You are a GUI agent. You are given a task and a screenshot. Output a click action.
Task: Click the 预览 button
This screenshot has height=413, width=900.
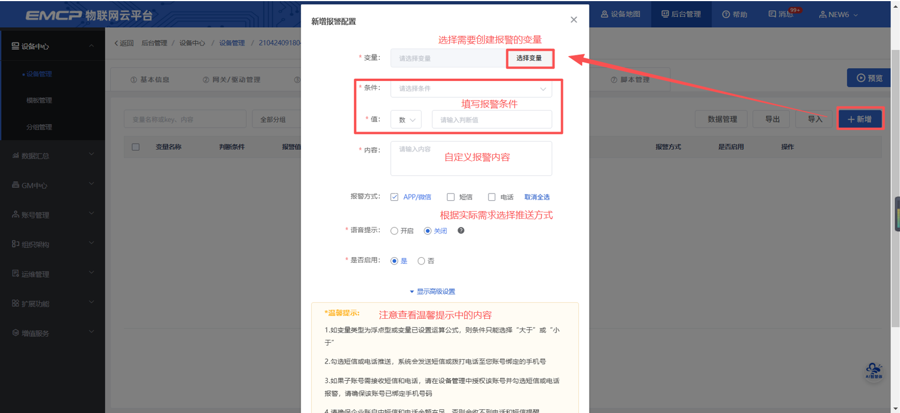(869, 78)
